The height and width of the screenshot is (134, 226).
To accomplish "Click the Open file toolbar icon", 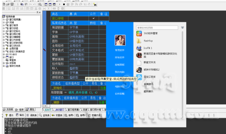I will pyautogui.click(x=8, y=4).
